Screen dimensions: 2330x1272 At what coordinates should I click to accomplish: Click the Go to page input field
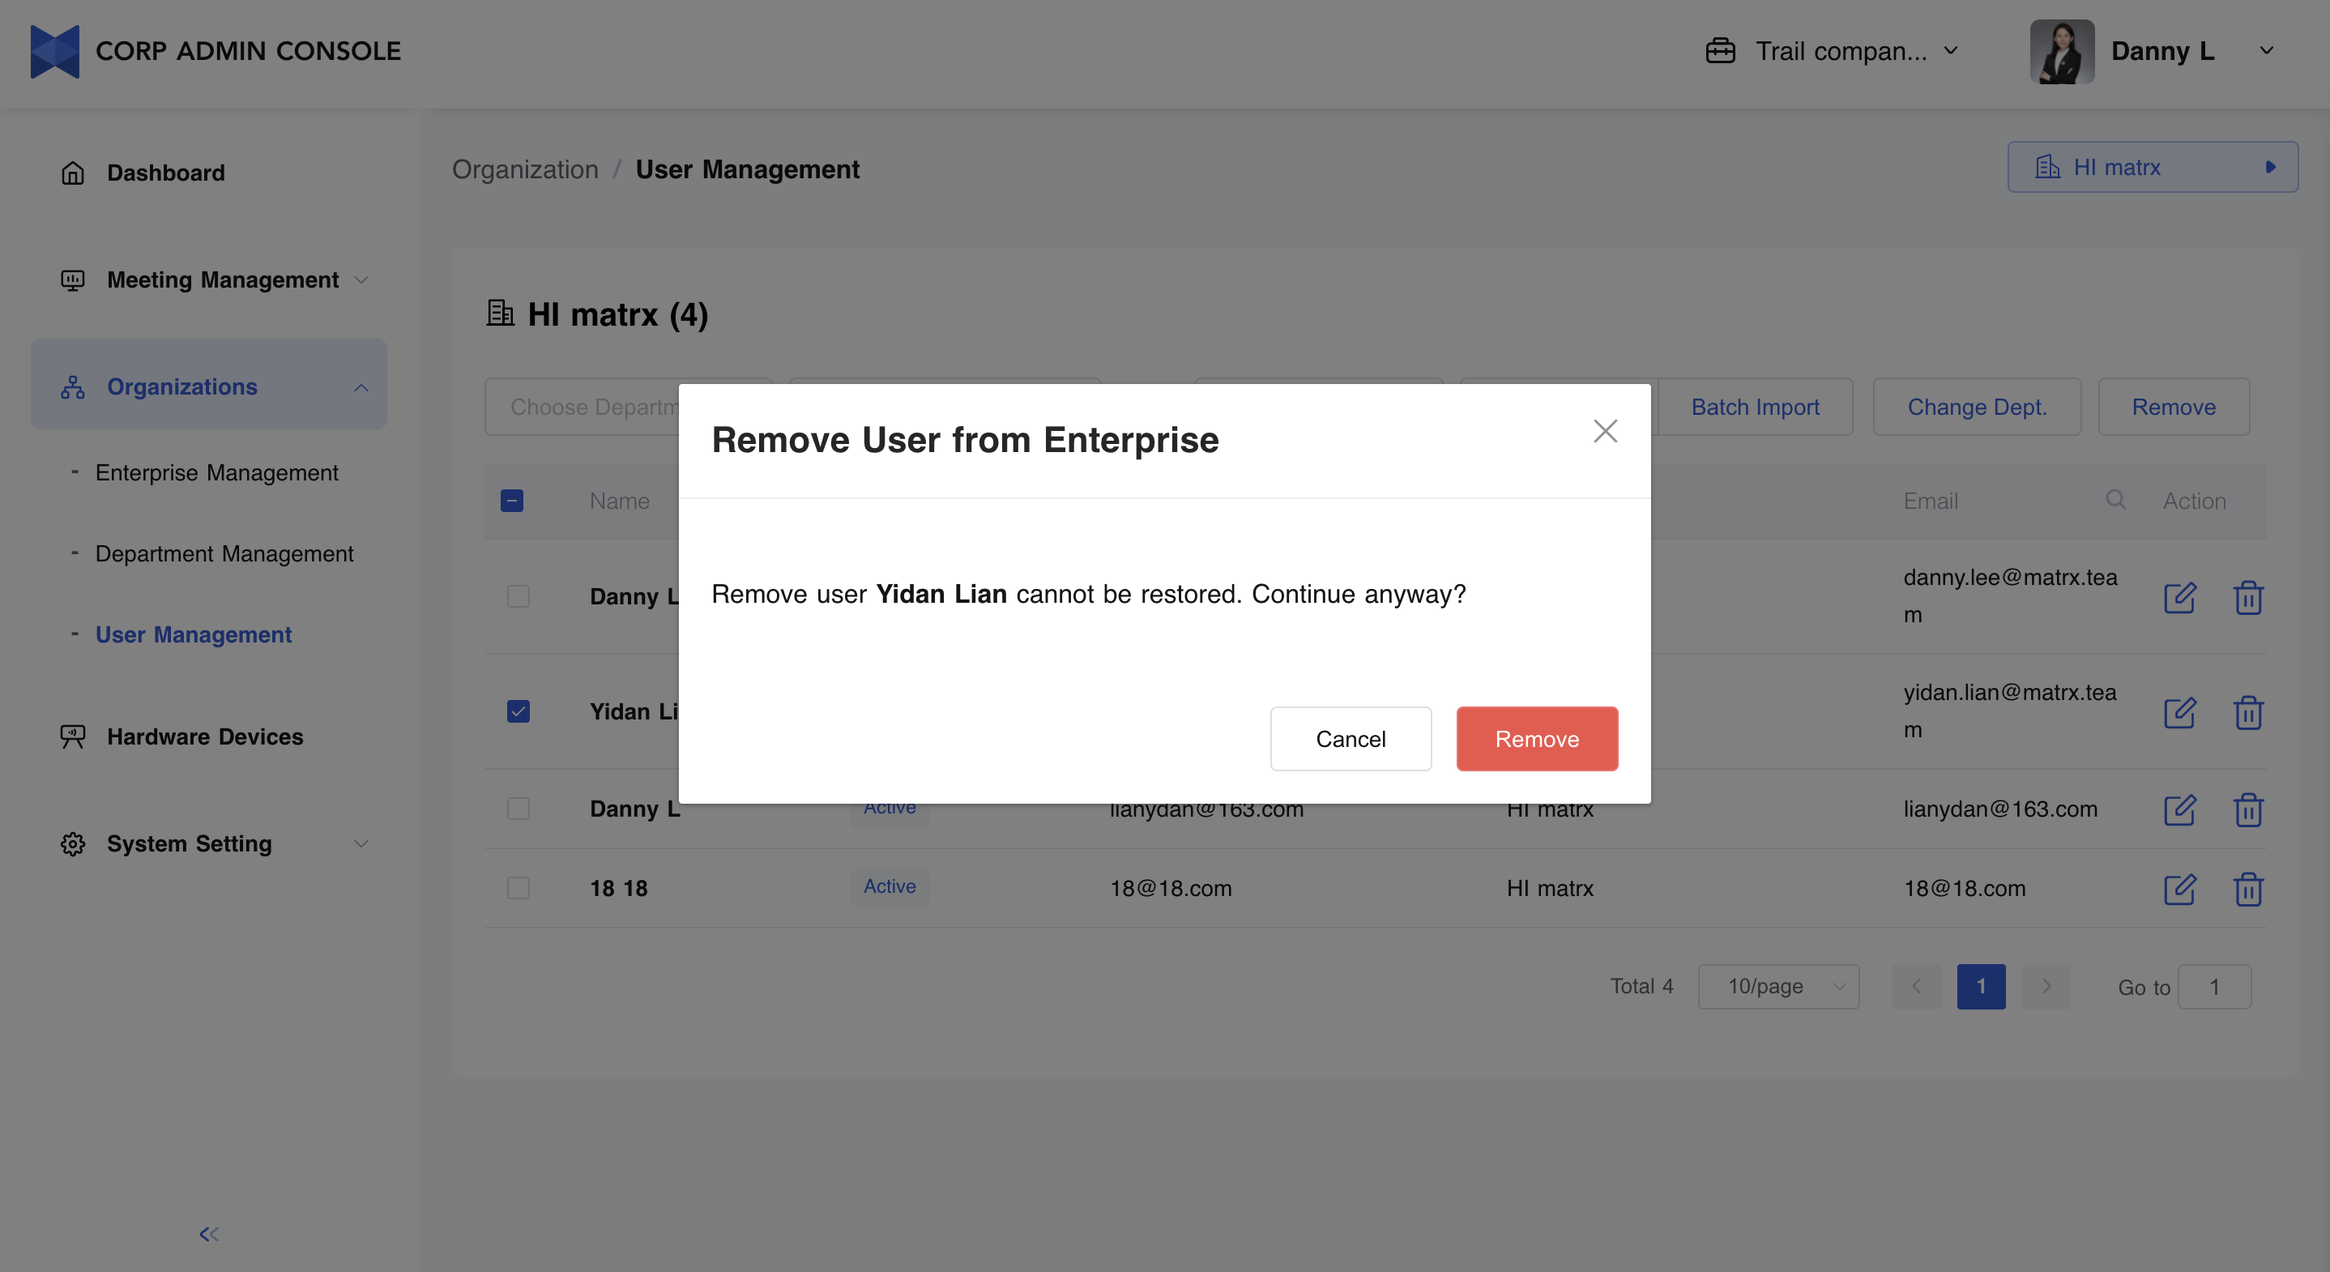tap(2213, 986)
